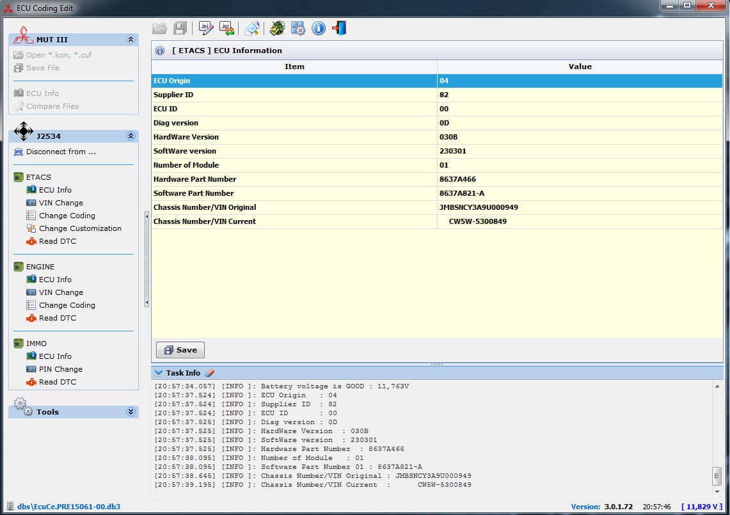Click the ETACS VIN Change icon
730x515 pixels.
31,203
